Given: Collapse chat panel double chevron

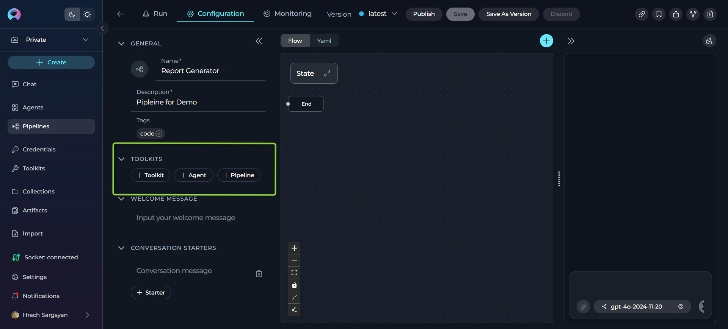Looking at the screenshot, I should point(571,41).
